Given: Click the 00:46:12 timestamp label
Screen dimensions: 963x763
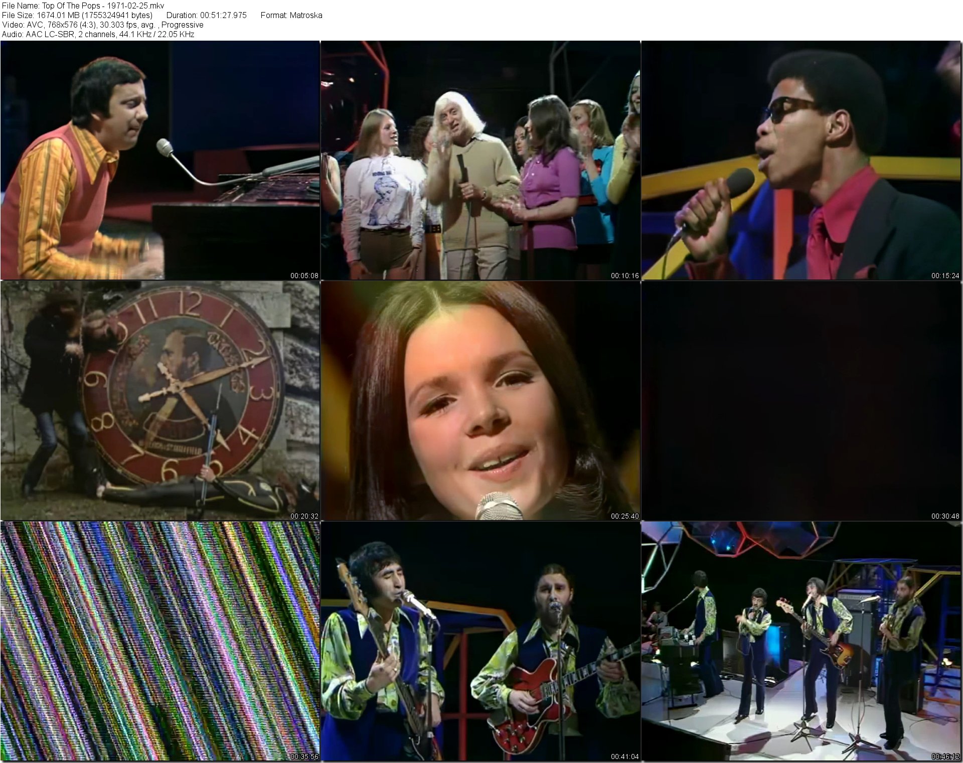Looking at the screenshot, I should (945, 756).
